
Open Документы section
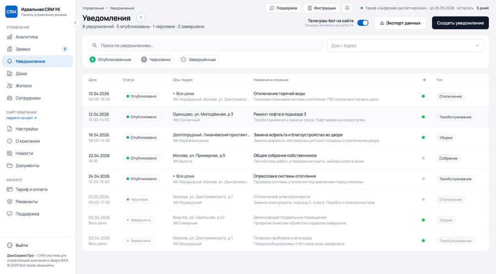point(37,166)
